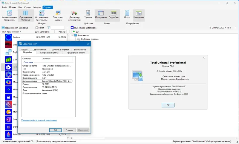Image resolution: width=239 pixels, height=144 pixels.
Task: Click the green filter funnel icon
Action: pos(49,28)
